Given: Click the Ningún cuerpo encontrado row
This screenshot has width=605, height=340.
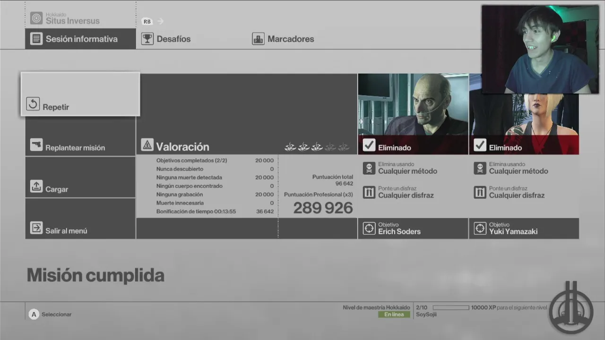Looking at the screenshot, I should click(215, 186).
